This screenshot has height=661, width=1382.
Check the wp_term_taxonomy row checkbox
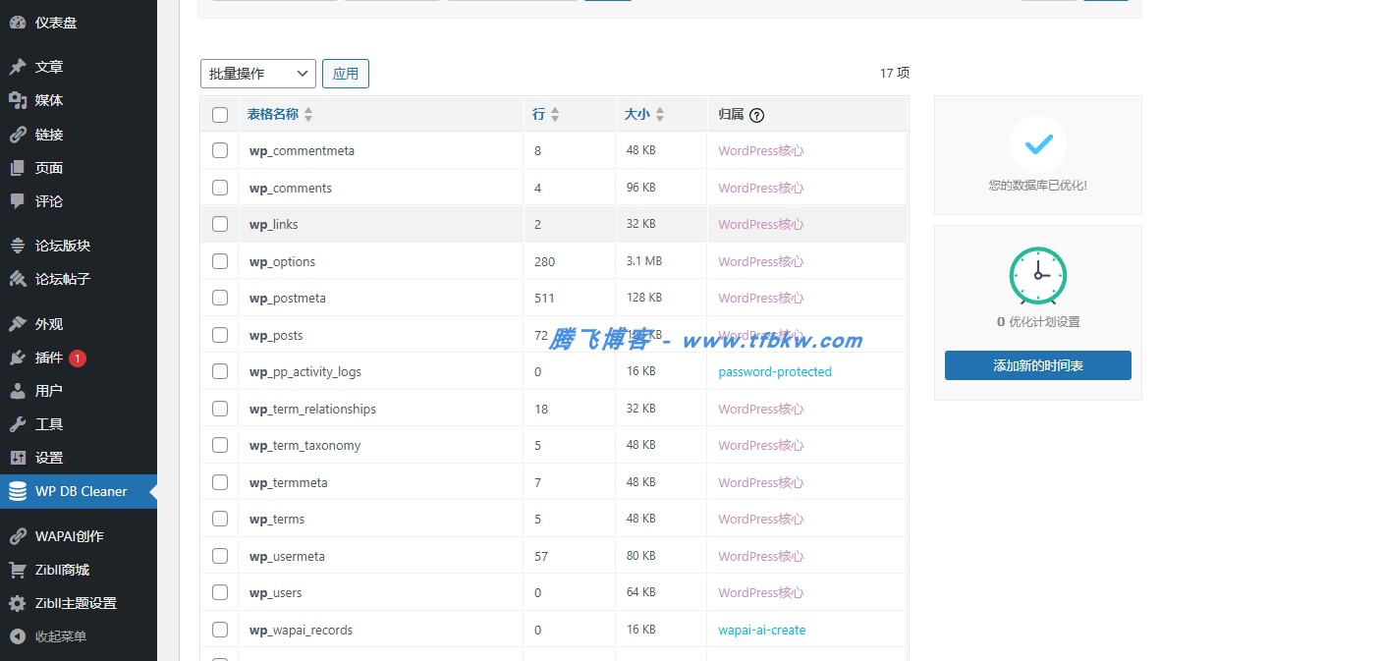tap(220, 445)
